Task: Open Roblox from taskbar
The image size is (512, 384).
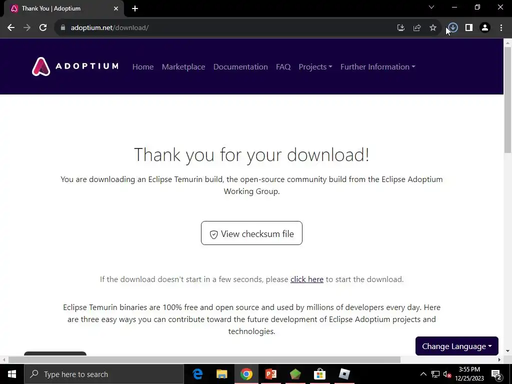Action: pyautogui.click(x=344, y=374)
